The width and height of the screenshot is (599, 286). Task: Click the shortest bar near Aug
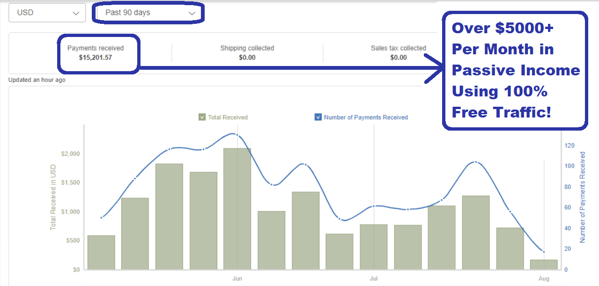coord(544,264)
